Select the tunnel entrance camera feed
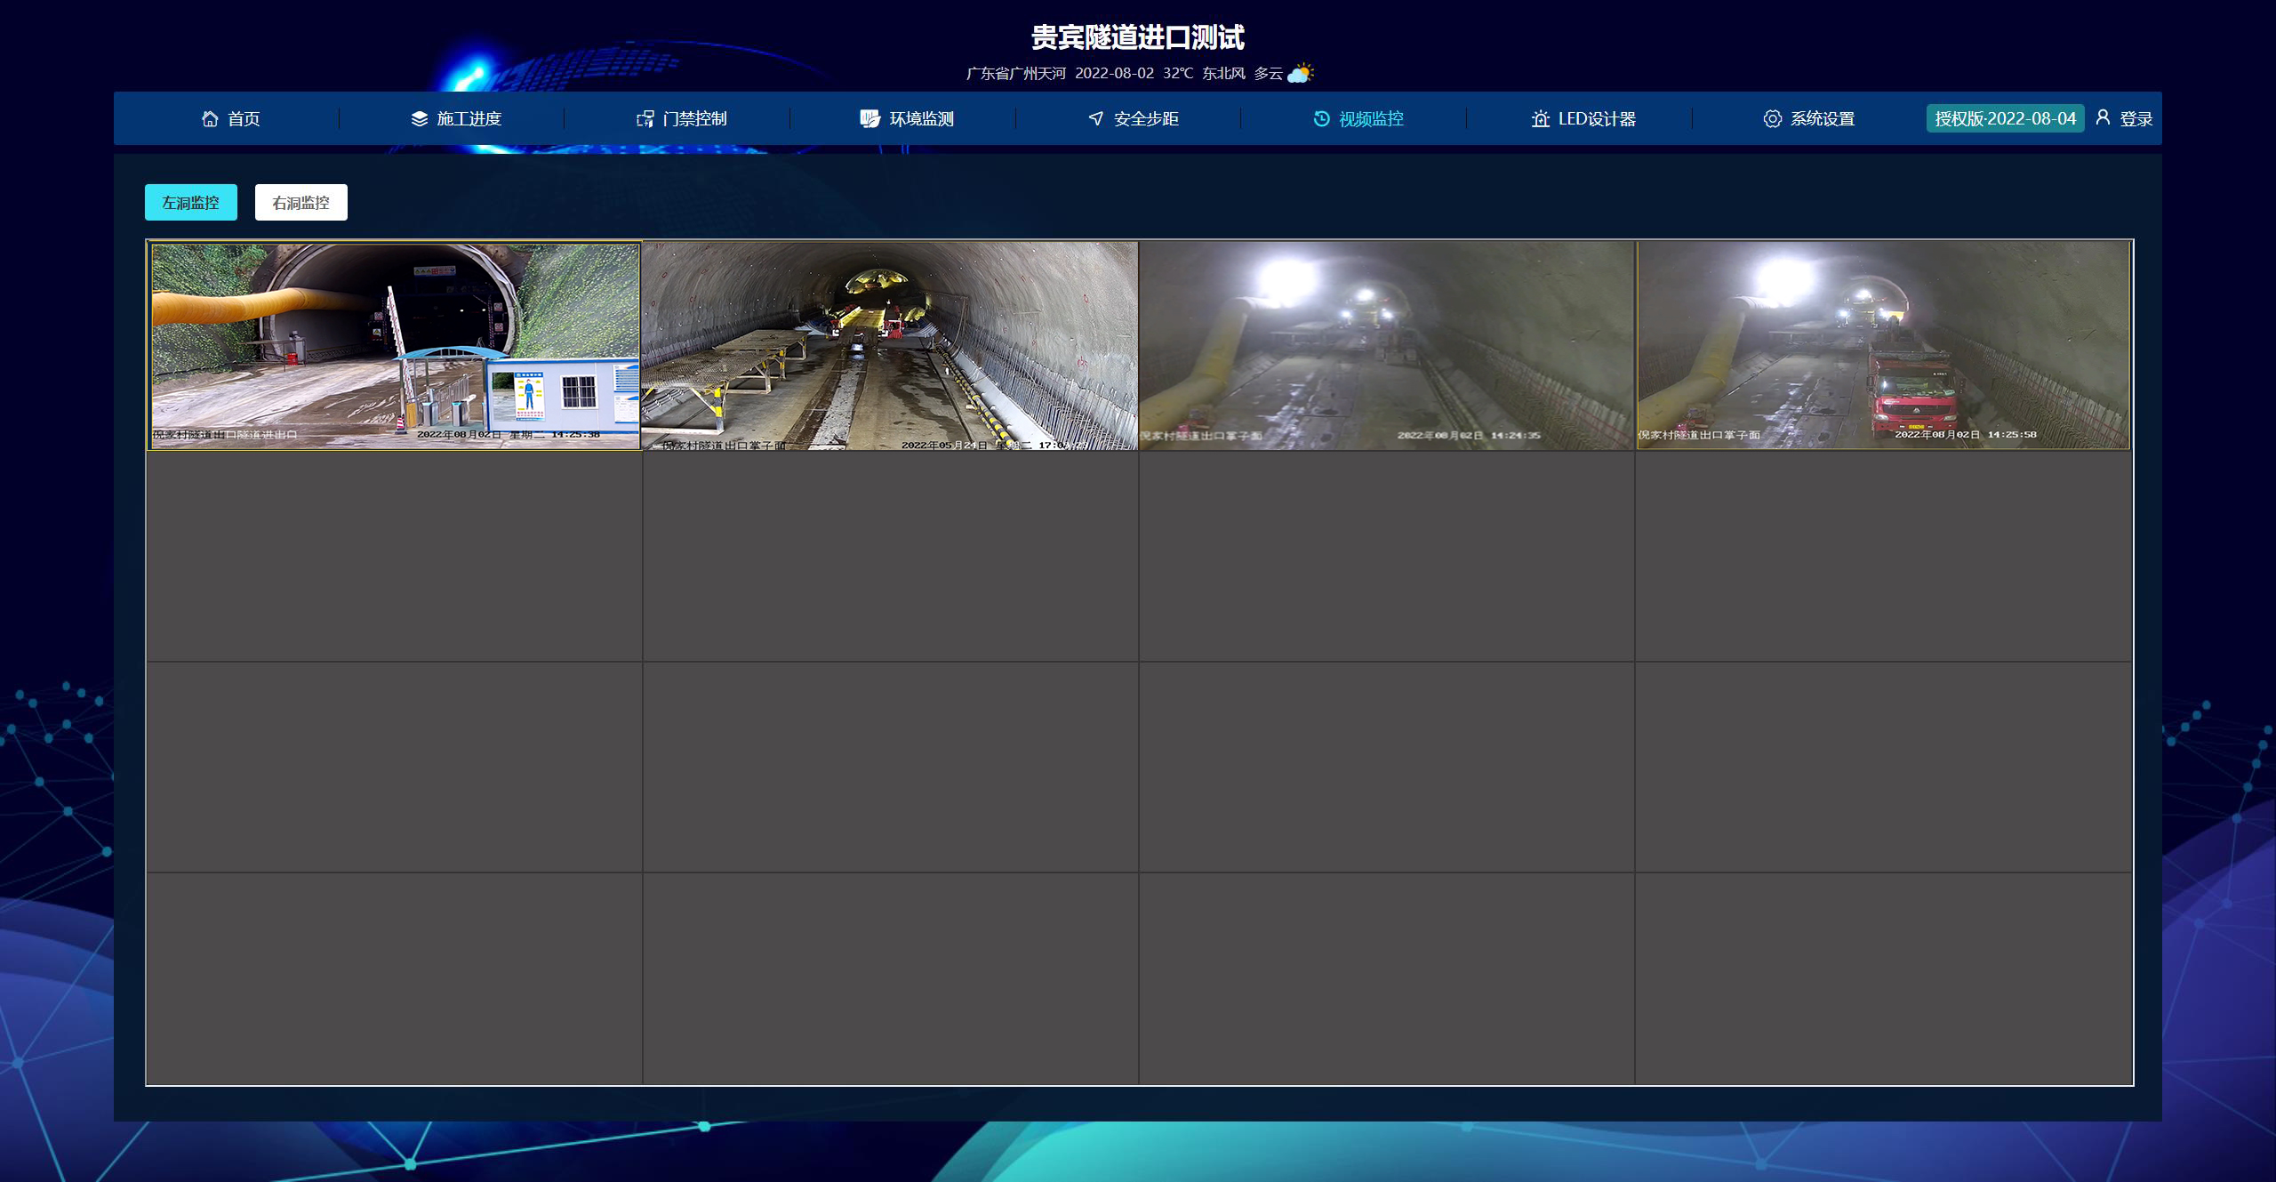 click(x=394, y=346)
